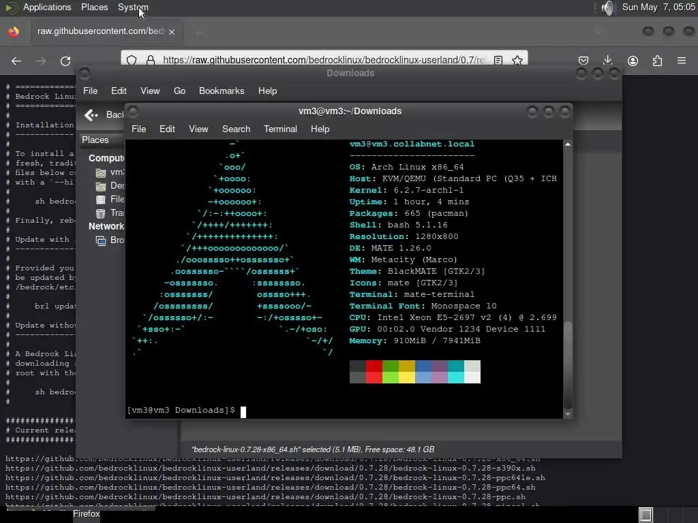The image size is (698, 523).
Task: Bookmark this page with star icon
Action: click(x=517, y=60)
